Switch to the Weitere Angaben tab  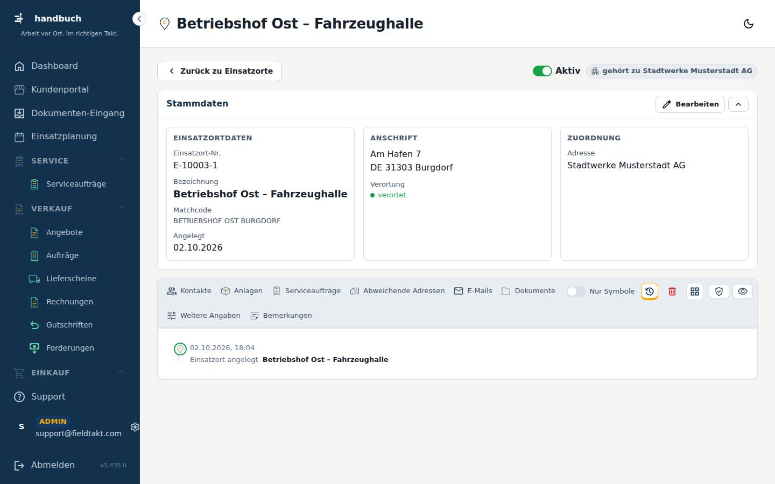pos(203,316)
